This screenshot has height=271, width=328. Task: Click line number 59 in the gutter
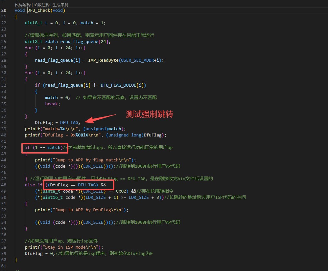click(4, 253)
